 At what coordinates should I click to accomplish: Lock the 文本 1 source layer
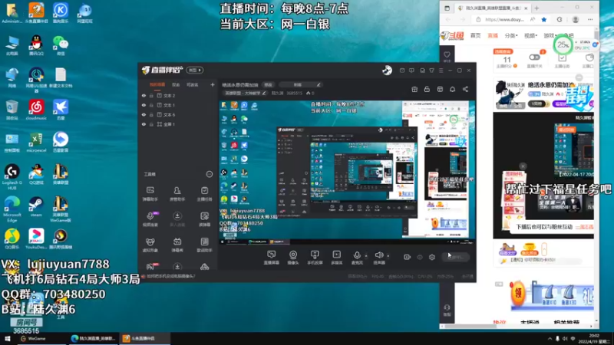tap(151, 105)
